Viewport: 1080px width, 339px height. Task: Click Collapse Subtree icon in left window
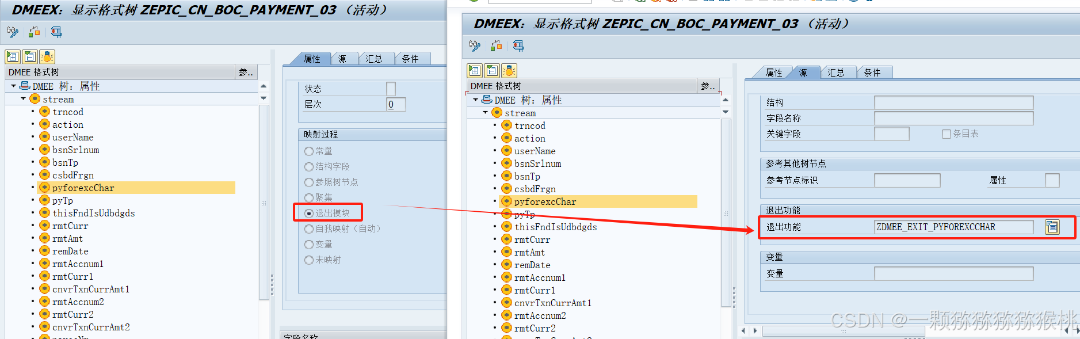30,56
